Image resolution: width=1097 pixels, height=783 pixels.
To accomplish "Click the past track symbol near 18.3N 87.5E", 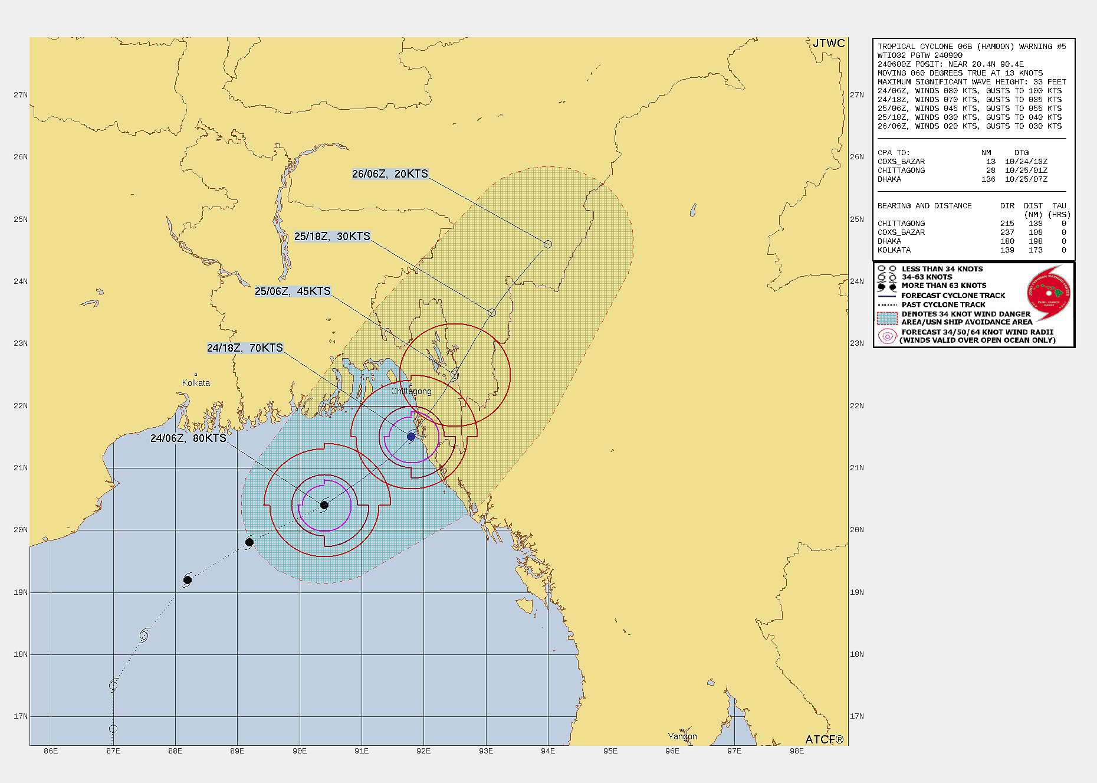I will [x=144, y=635].
